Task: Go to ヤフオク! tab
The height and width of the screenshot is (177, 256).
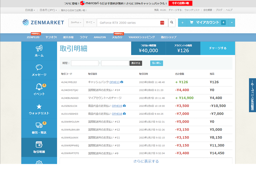Action: coord(51,37)
